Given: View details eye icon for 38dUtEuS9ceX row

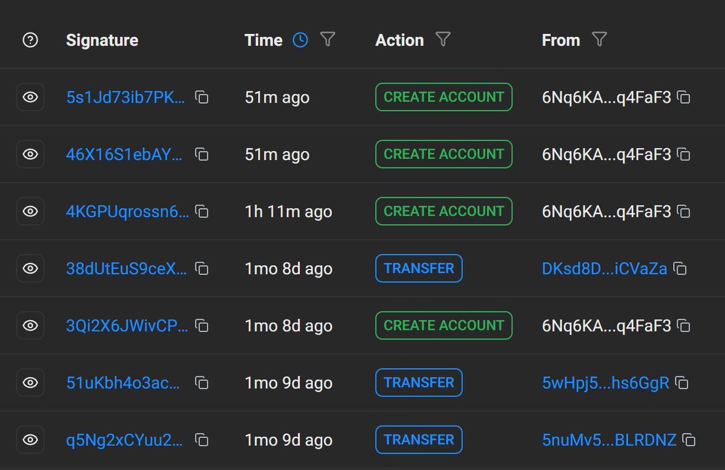Looking at the screenshot, I should click(30, 268).
